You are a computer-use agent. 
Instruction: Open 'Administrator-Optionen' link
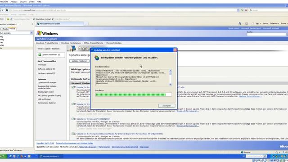[x=47, y=103]
